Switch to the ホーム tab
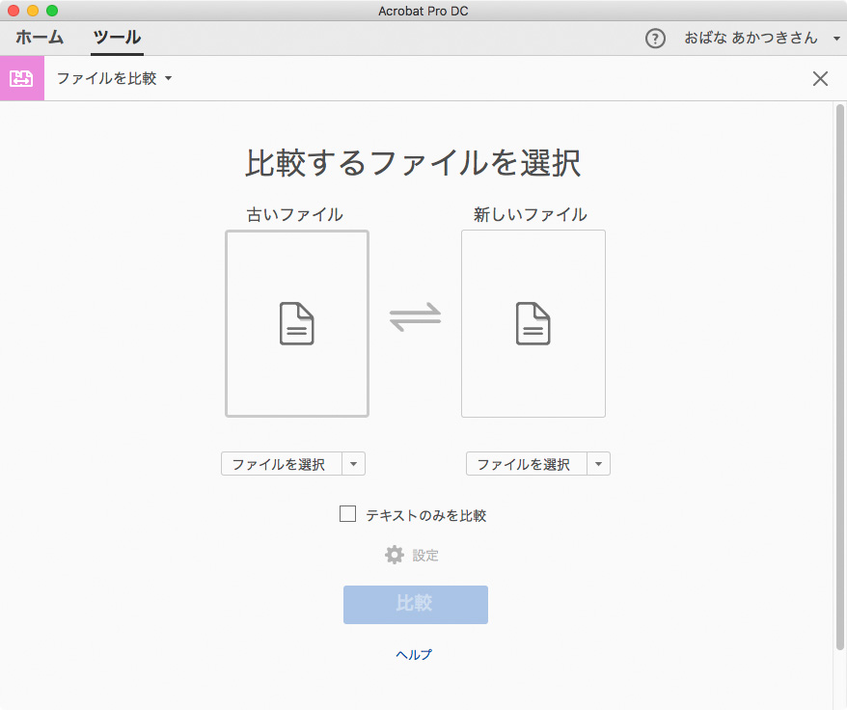Screen dimensions: 847x710 click(39, 39)
